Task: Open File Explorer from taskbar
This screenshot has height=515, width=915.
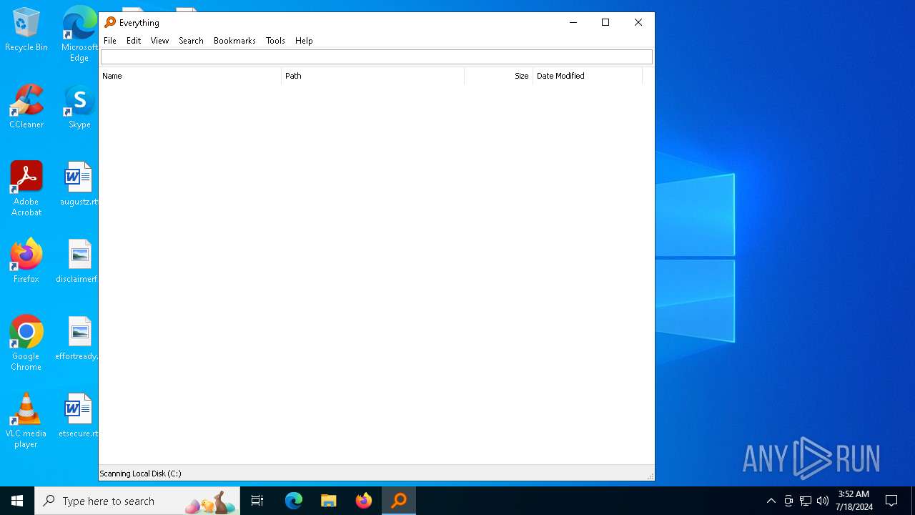Action: [x=329, y=501]
